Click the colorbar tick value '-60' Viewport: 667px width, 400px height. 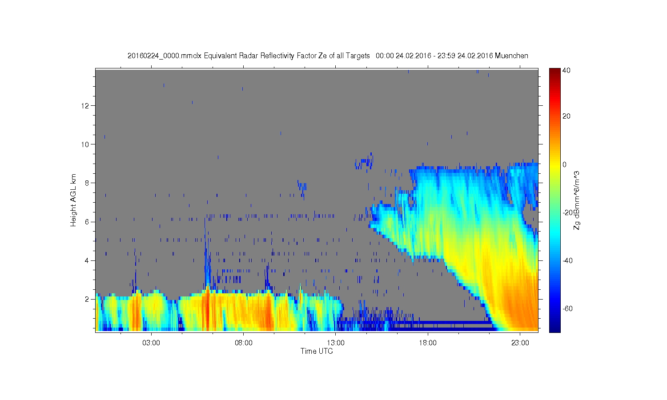click(x=567, y=308)
